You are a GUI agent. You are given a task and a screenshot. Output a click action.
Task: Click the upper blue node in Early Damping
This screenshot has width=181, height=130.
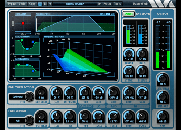click(x=33, y=42)
